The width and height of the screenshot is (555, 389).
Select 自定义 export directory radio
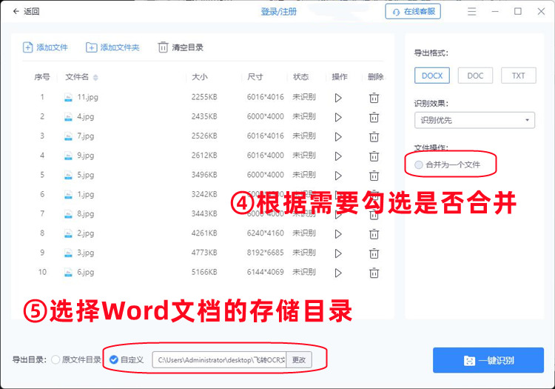[x=114, y=359]
